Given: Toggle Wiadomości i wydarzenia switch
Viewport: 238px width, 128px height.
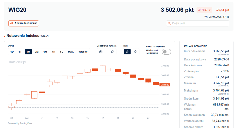Looking at the screenshot, I should pos(166,52).
